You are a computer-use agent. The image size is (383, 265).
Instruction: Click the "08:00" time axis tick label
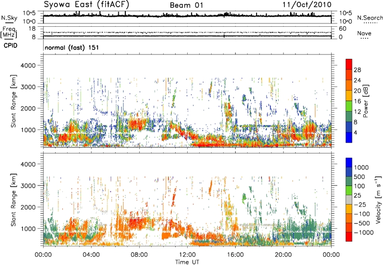coord(139,255)
